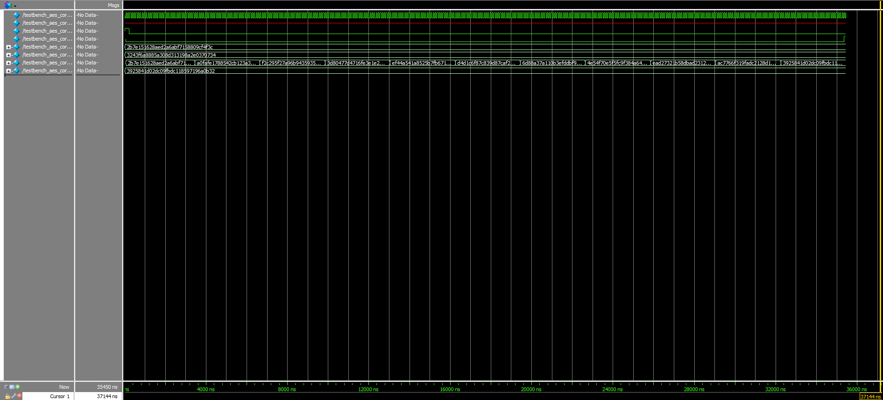
Task: Click the 20000 ns mark on timeline
Action: (531, 389)
